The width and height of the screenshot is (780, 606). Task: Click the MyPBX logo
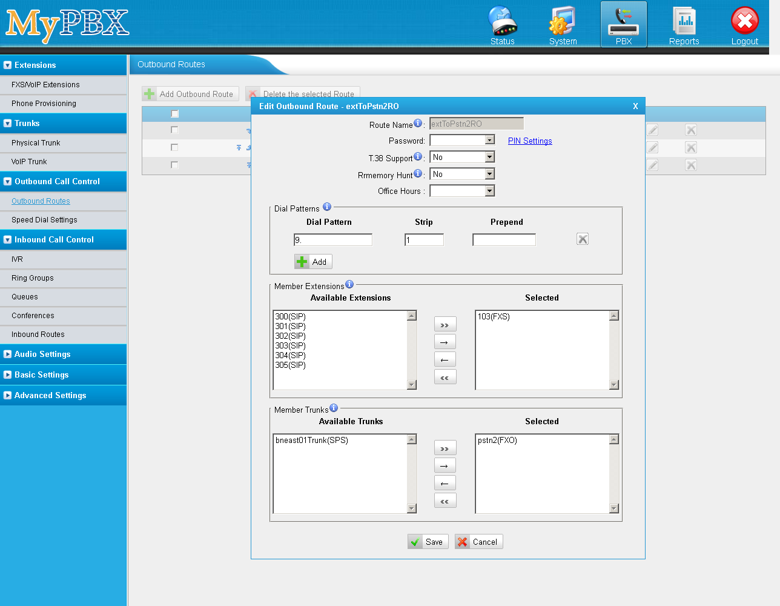pos(67,25)
